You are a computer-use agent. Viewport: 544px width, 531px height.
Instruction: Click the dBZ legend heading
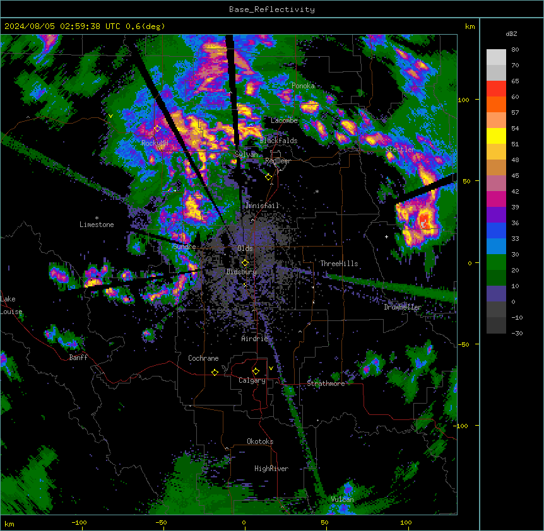pyautogui.click(x=511, y=34)
